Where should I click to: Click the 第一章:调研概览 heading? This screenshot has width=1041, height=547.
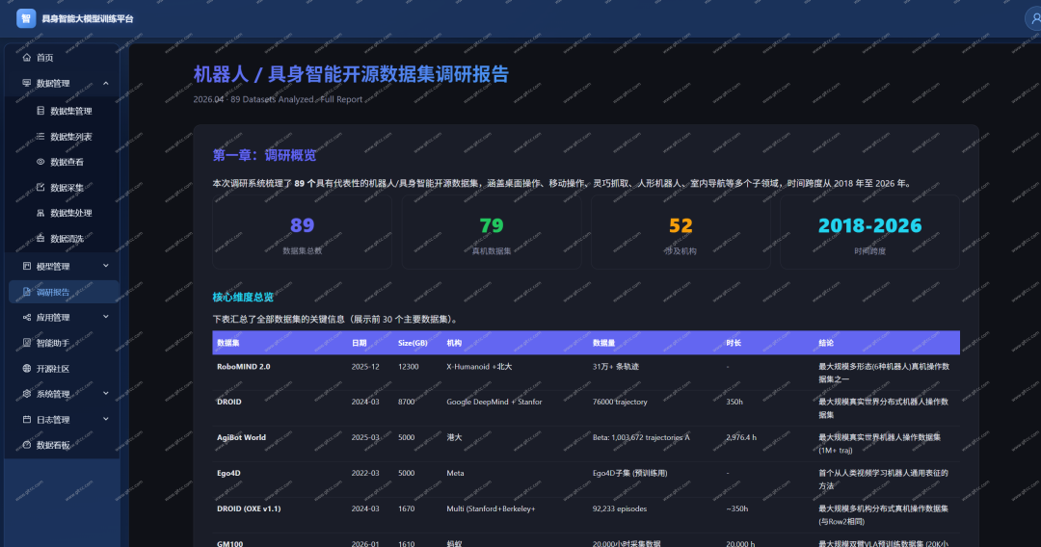(264, 156)
